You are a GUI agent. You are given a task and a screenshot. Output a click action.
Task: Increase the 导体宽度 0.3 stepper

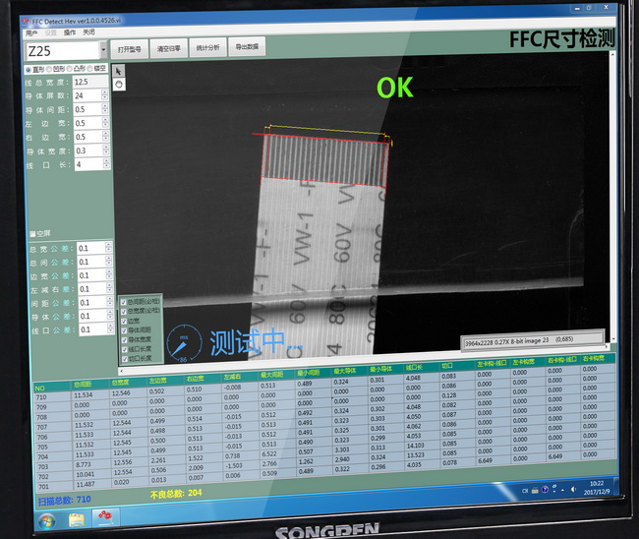point(106,148)
